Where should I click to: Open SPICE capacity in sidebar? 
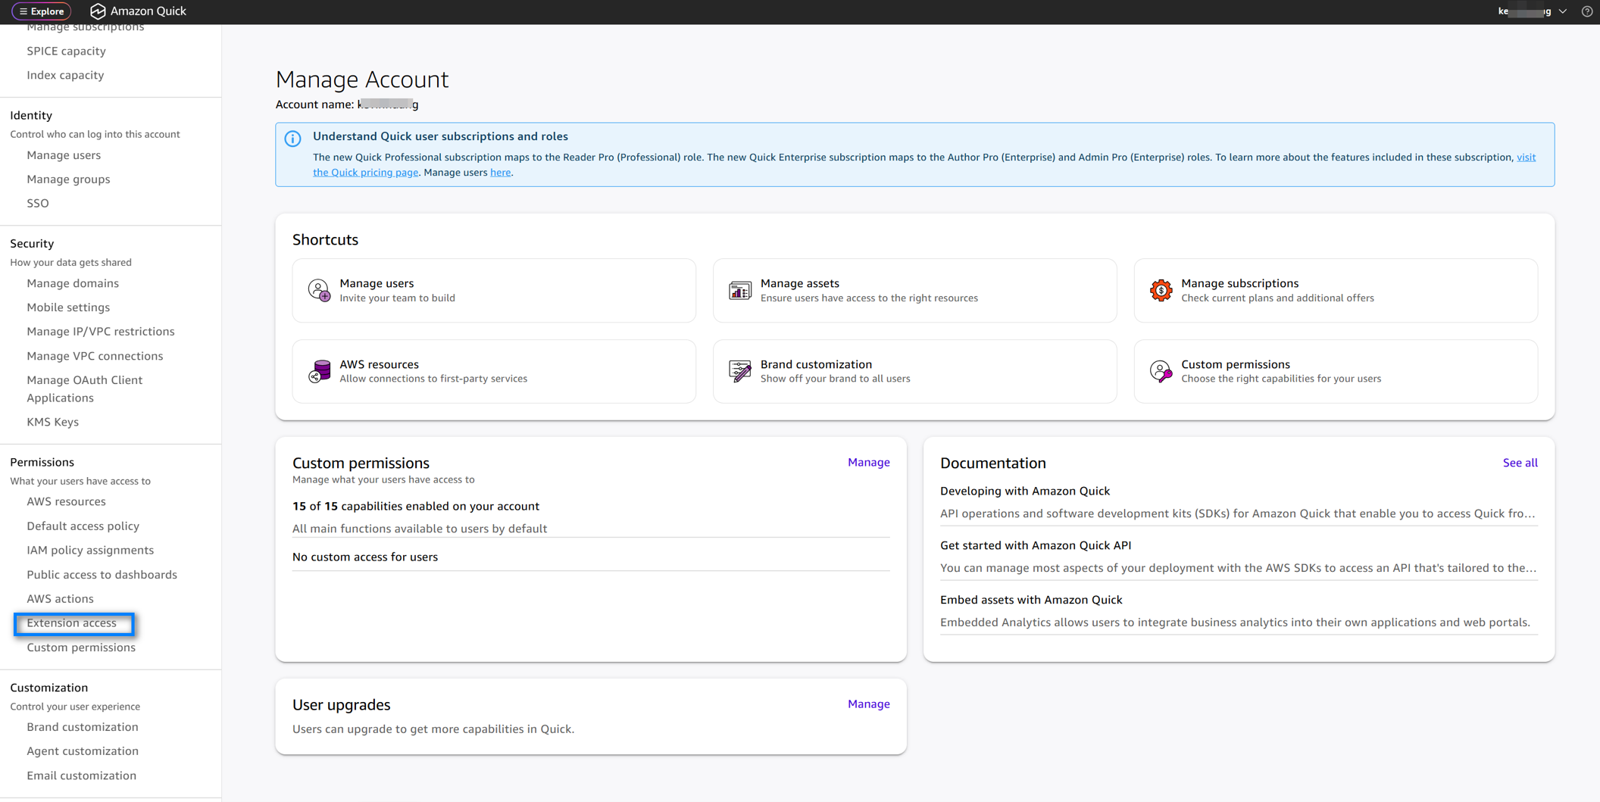(x=67, y=51)
